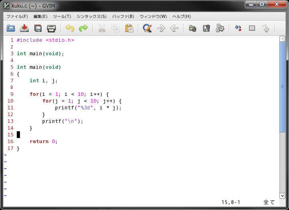289x210 pixels.
Task: Click 'int i, j;' declaration
Action: 44,81
